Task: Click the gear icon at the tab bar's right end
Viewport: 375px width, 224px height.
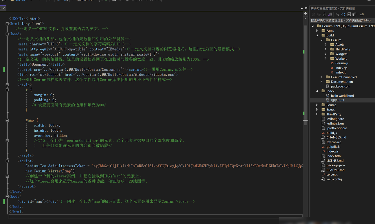Action: [x=306, y=8]
